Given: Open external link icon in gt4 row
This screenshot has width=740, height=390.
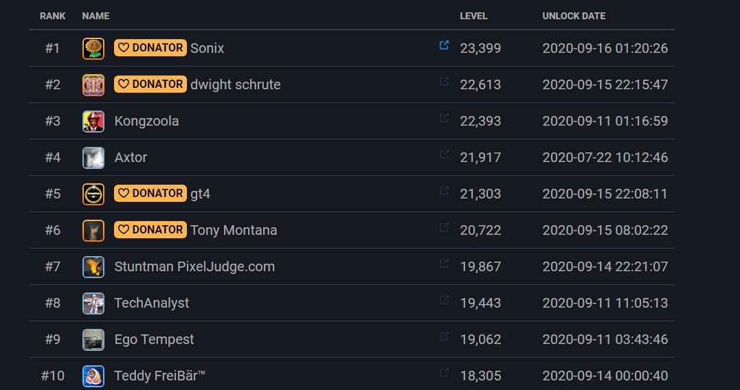Looking at the screenshot, I should tap(444, 191).
